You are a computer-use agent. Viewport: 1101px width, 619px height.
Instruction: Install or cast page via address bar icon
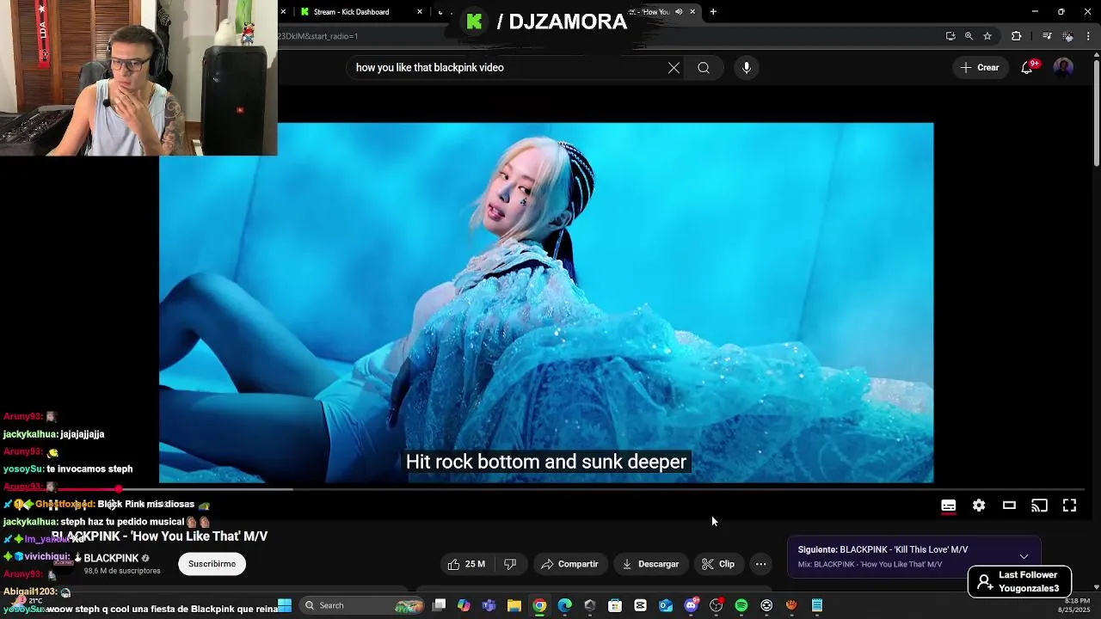pos(950,36)
